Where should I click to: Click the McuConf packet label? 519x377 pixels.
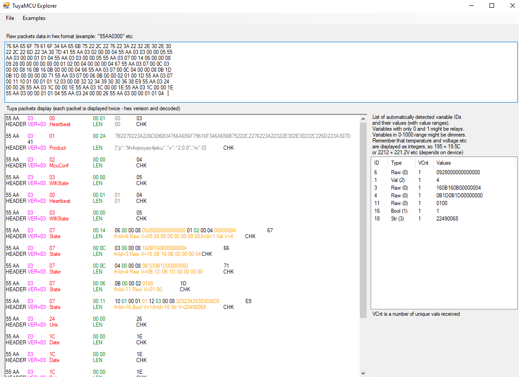tap(59, 166)
